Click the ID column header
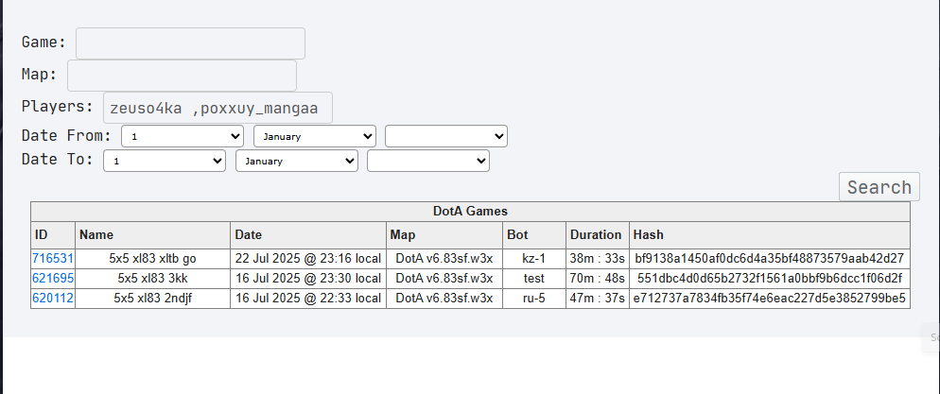 point(53,234)
